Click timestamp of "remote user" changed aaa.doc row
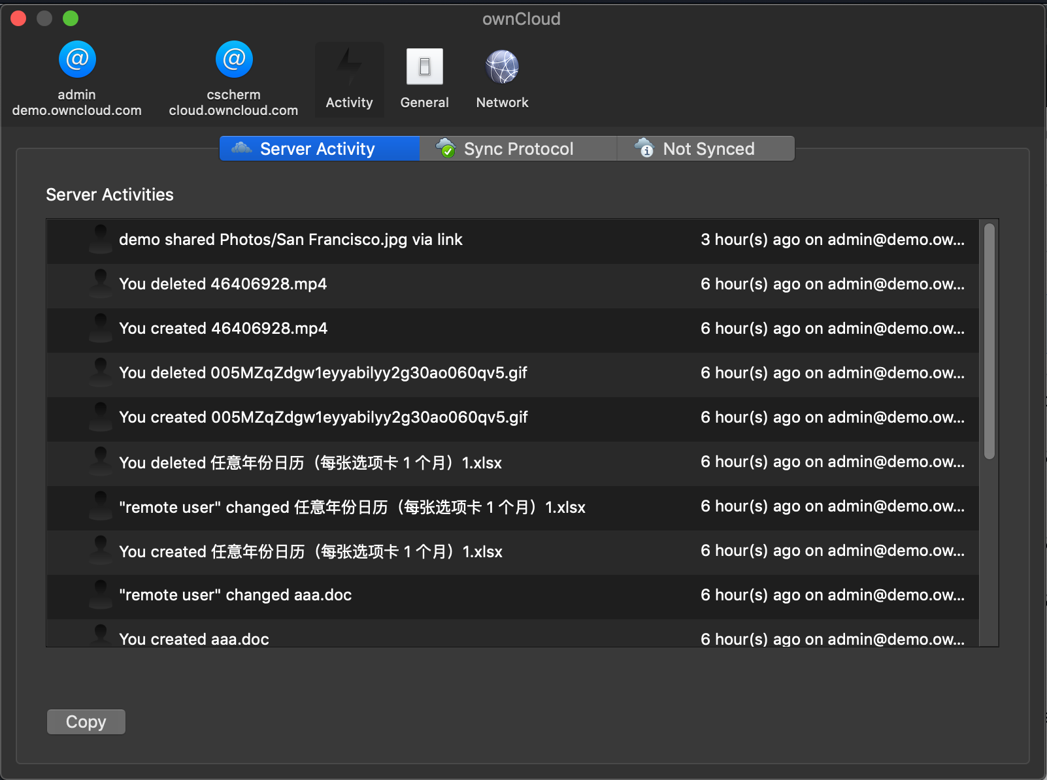This screenshot has height=780, width=1047. tap(833, 595)
